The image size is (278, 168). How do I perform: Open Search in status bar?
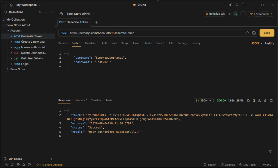[x=210, y=165]
